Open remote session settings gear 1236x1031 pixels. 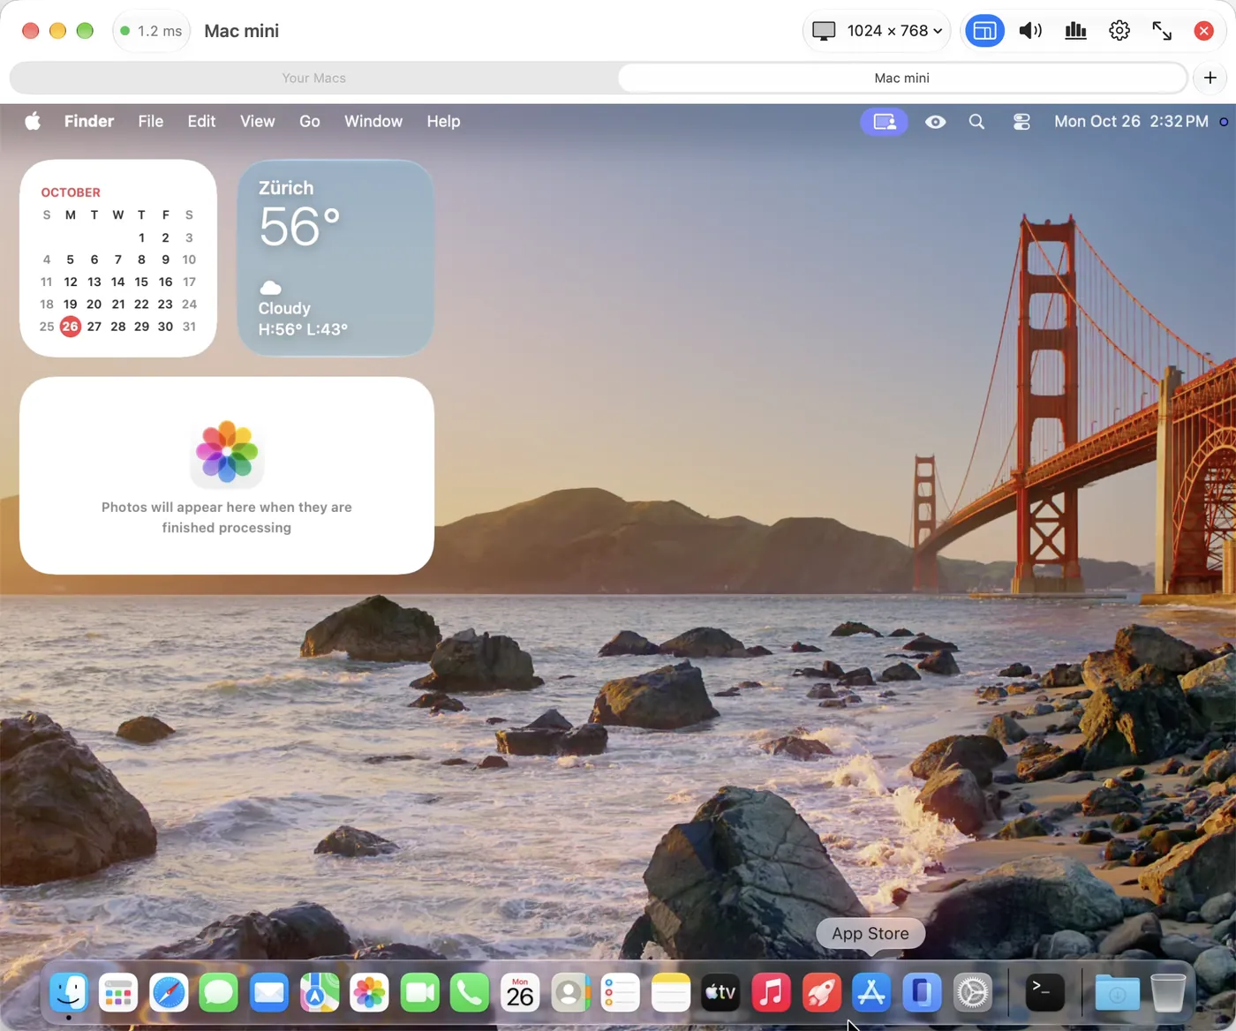(x=1119, y=31)
